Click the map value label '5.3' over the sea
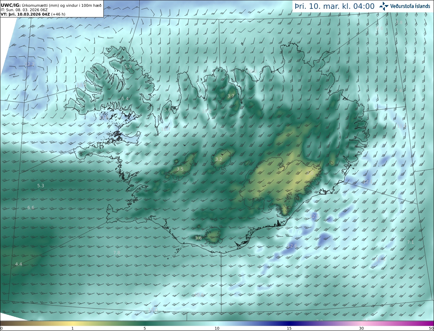The image size is (434, 331). 41,186
